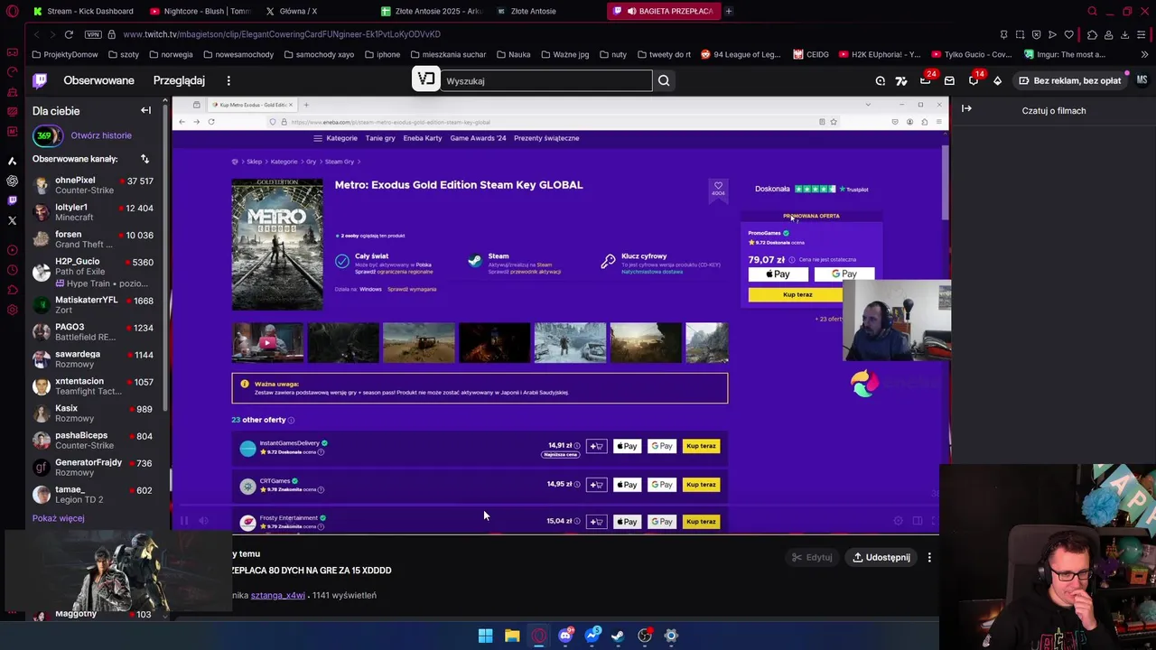
Task: Open Steam from the taskbar
Action: (x=618, y=636)
